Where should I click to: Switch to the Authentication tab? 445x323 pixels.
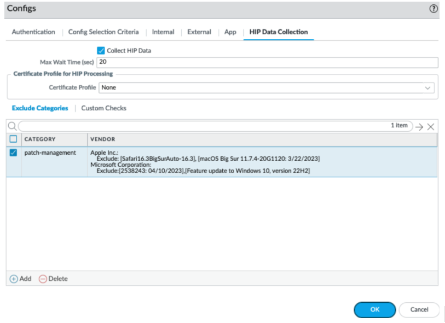pyautogui.click(x=33, y=32)
